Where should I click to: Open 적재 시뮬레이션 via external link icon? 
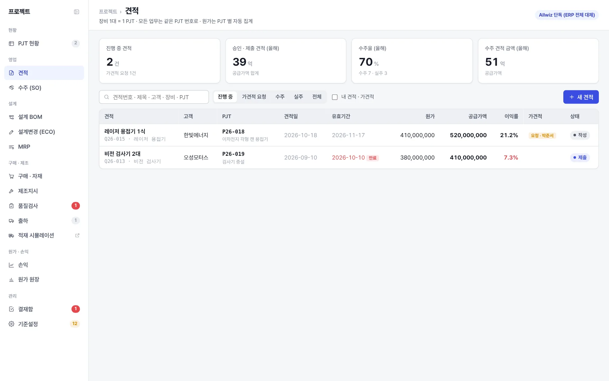[x=77, y=235]
